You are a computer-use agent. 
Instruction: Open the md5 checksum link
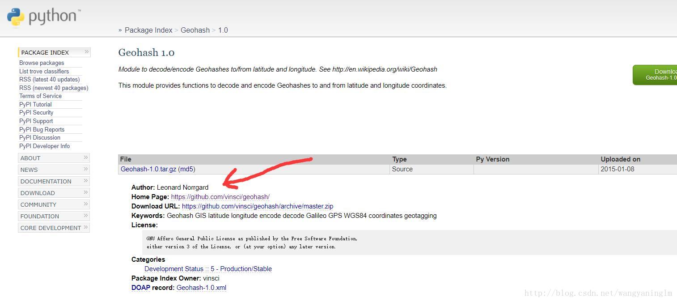point(187,169)
